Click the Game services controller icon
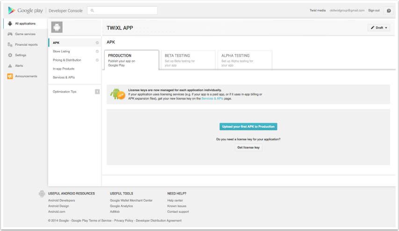Viewport: 399px width, 231px height. [10, 34]
